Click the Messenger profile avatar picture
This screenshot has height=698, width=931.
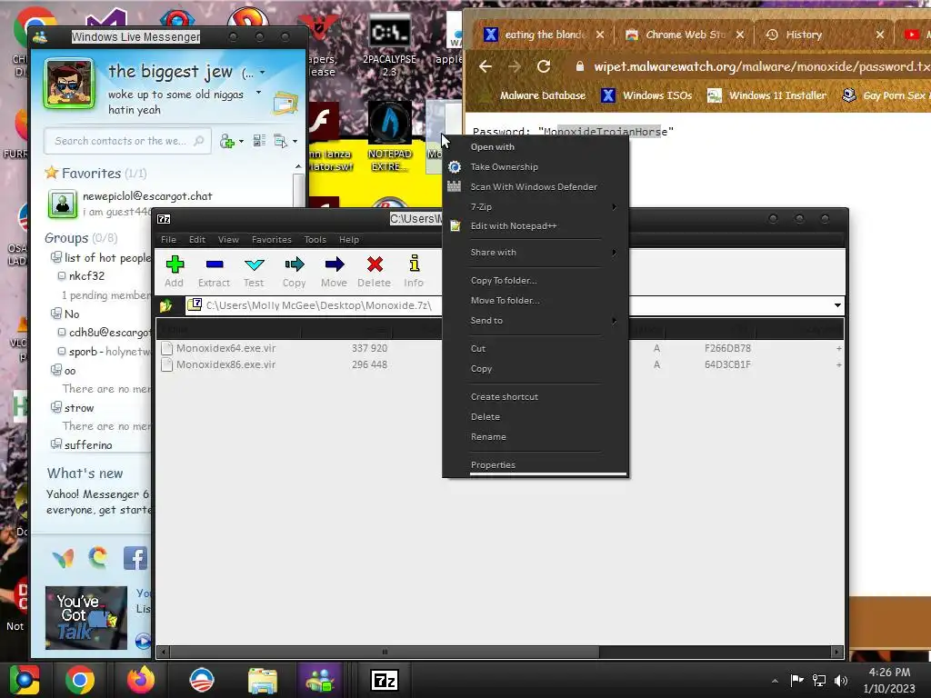69,84
